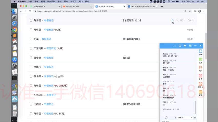Open the 书签 menu
Screen dimensions: 218x122
60,2
